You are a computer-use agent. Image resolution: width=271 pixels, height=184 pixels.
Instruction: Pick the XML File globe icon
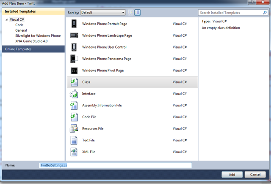tap(74, 152)
